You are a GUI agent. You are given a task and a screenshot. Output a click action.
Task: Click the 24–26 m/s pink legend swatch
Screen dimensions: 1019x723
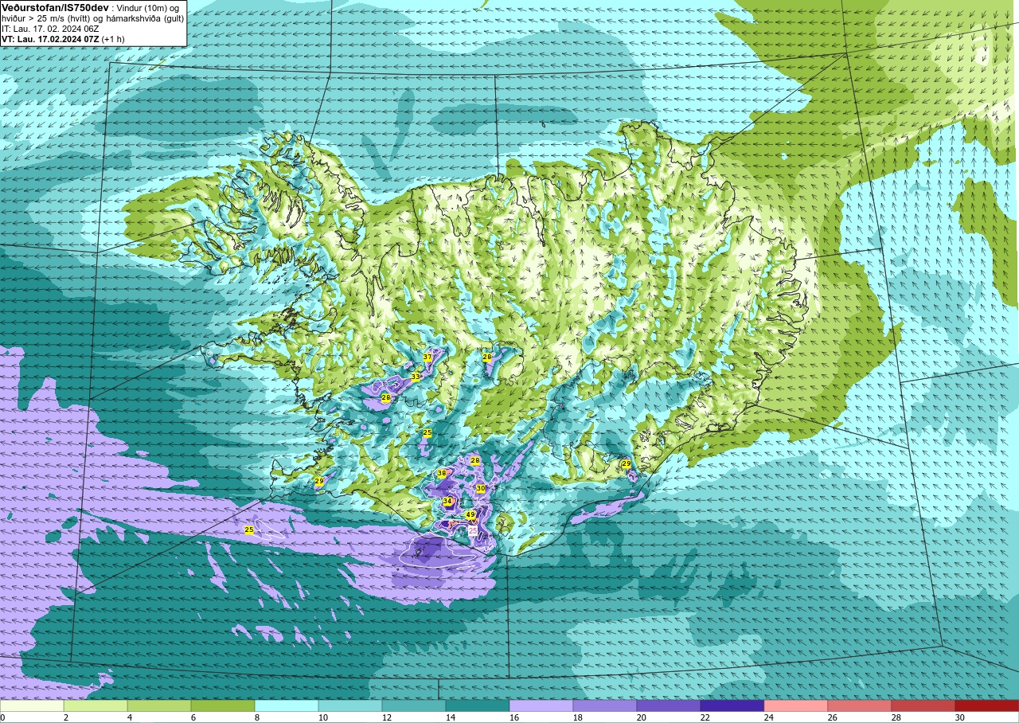pyautogui.click(x=796, y=705)
